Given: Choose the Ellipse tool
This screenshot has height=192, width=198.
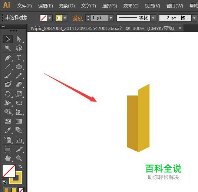Looking at the screenshot, I should (x=19, y=67).
